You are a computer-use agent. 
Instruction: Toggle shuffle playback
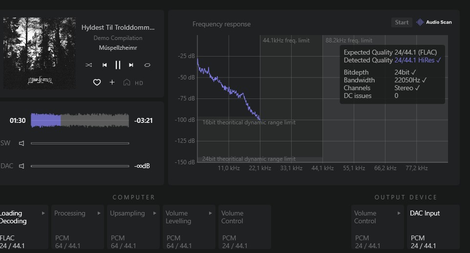(x=89, y=65)
